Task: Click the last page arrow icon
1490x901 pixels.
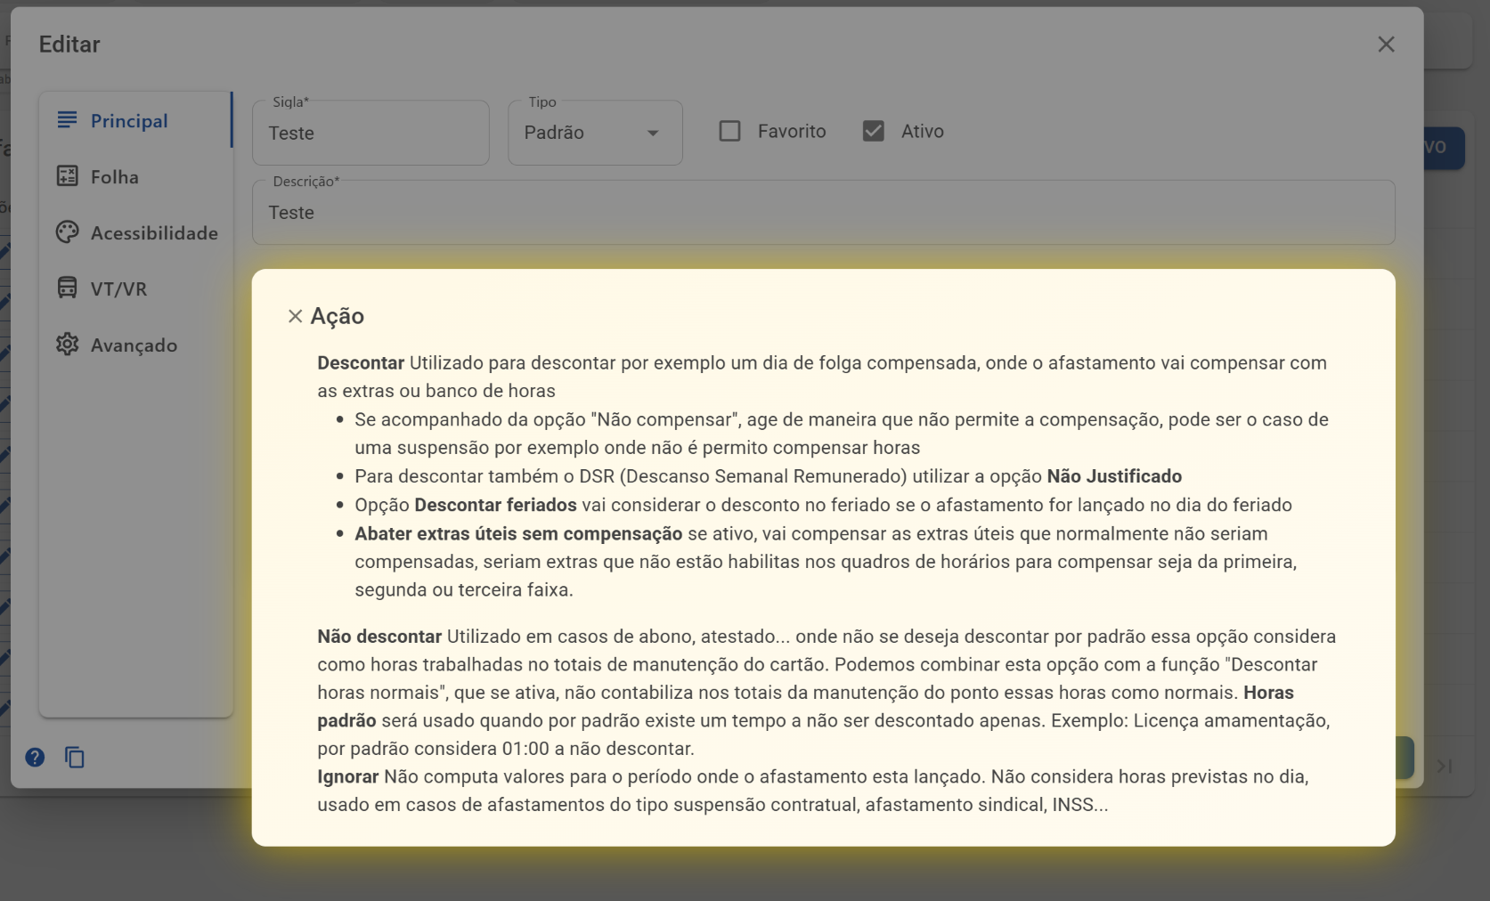Action: pyautogui.click(x=1445, y=766)
